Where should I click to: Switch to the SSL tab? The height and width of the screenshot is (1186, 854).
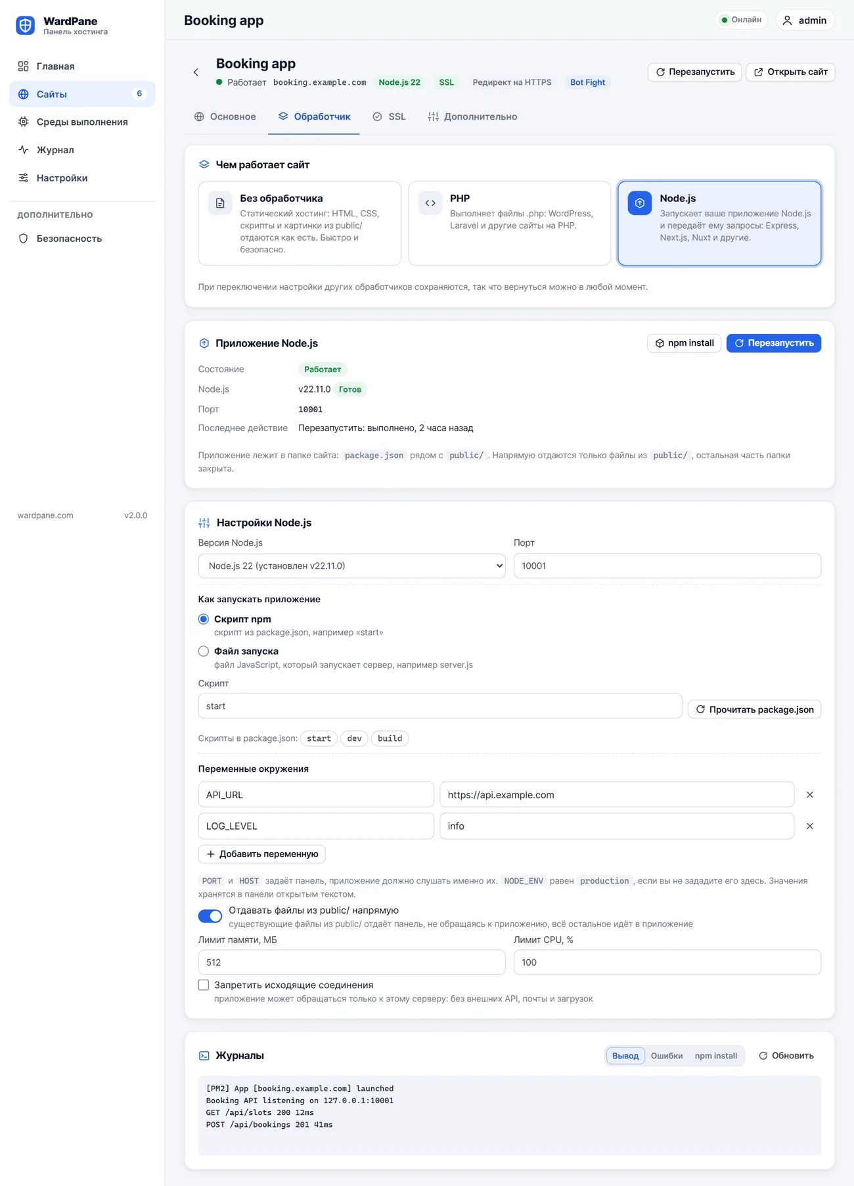[389, 117]
